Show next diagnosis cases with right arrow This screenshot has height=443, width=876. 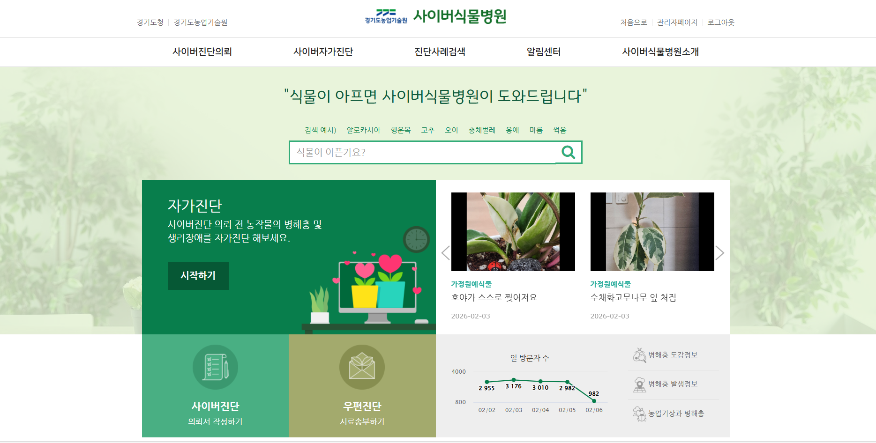tap(720, 253)
